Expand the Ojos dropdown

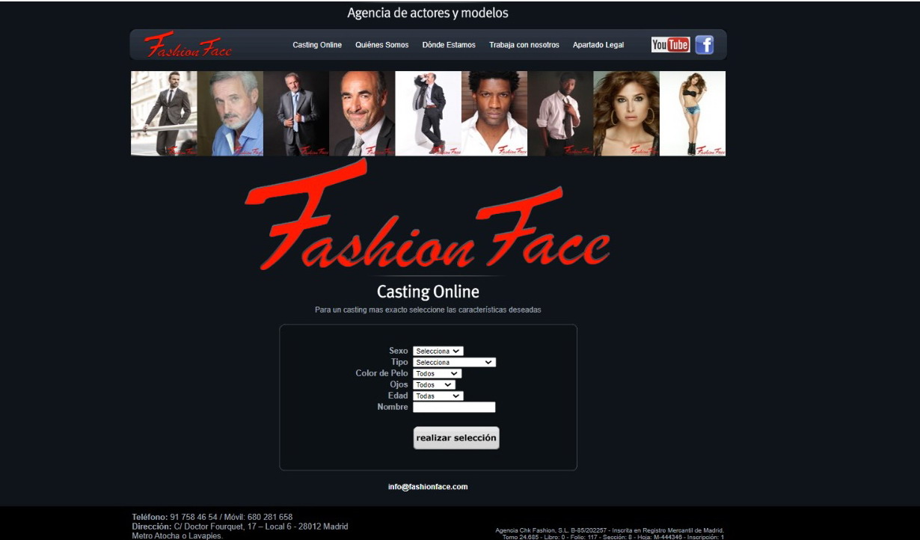pyautogui.click(x=434, y=384)
